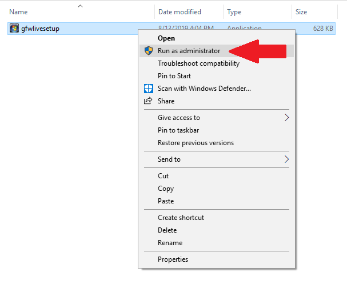
Task: Expand the Send to submenu arrow
Action: point(286,159)
